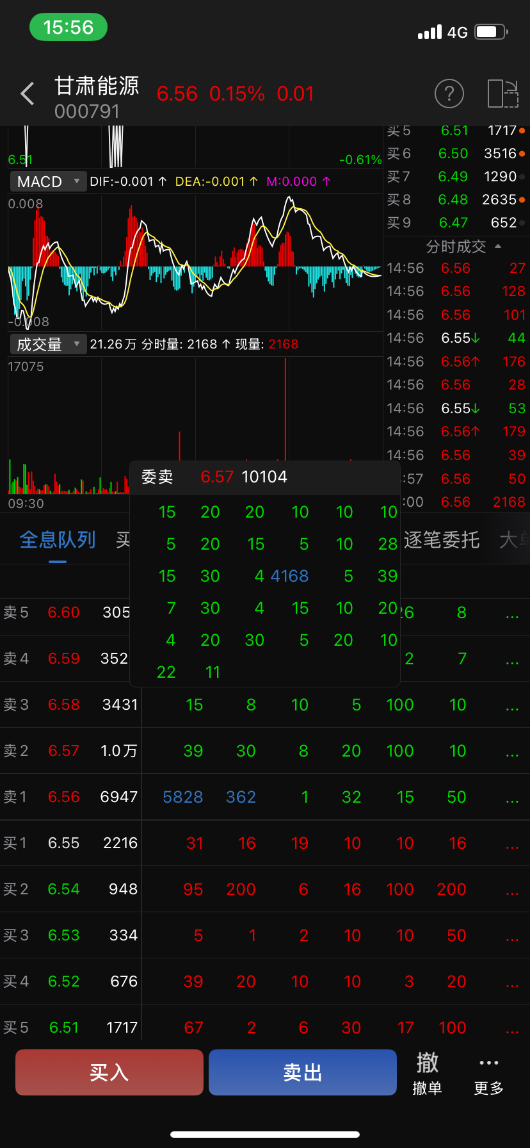Tap the 95 order in 买2 row
The image size is (530, 1148).
193,889
